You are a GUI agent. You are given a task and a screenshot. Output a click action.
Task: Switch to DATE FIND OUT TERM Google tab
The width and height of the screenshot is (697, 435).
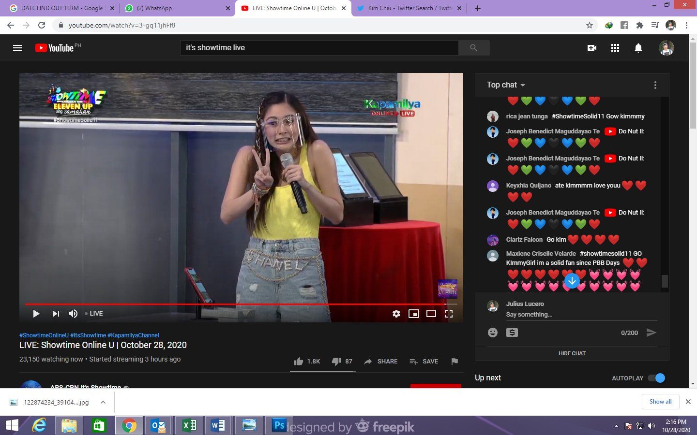pos(61,8)
